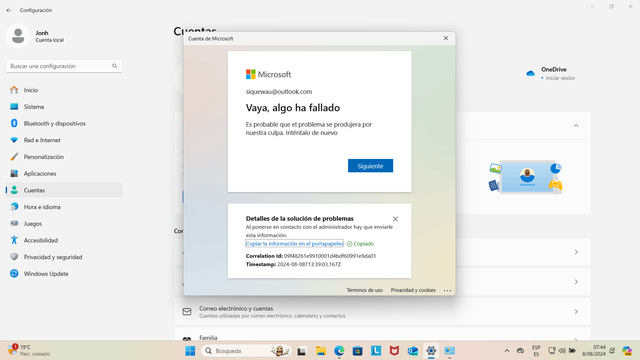640x360 pixels.
Task: Click the siquewau@outlook.com account email
Action: point(279,92)
